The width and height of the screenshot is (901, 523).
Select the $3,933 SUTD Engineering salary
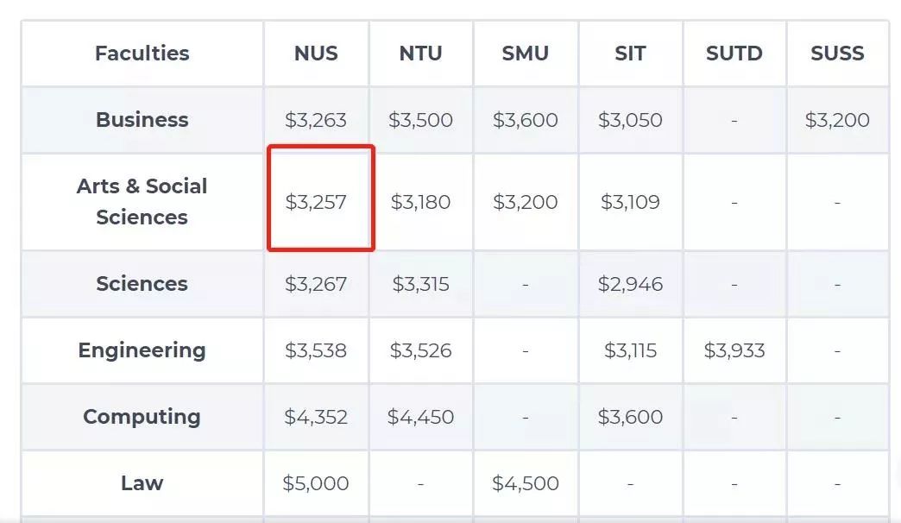[734, 350]
